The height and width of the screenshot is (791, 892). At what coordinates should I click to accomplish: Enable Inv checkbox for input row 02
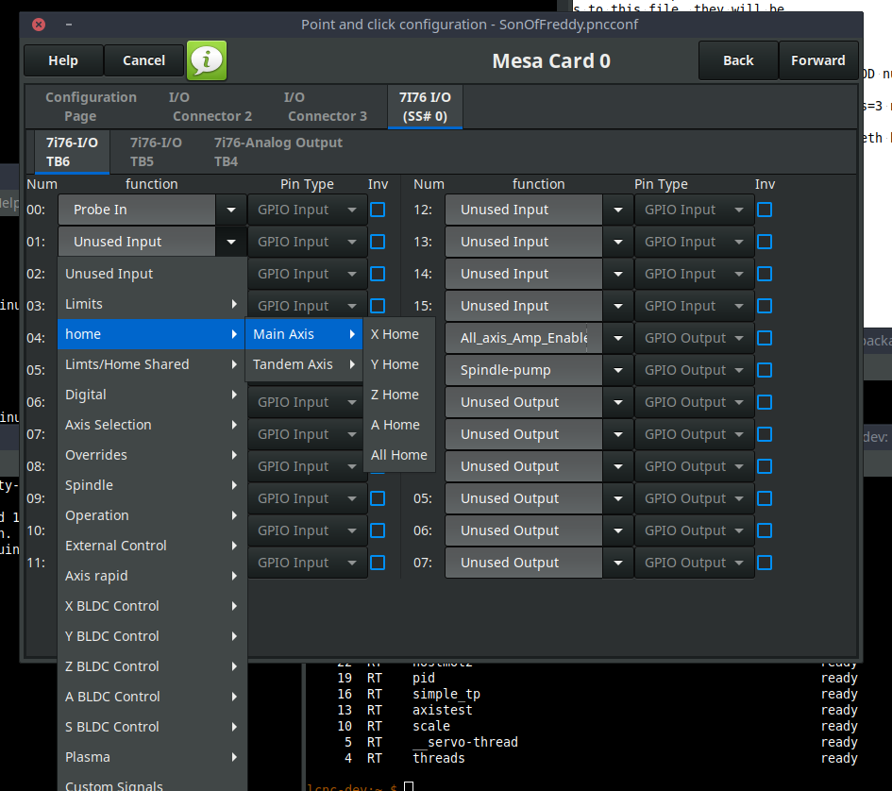click(x=378, y=274)
